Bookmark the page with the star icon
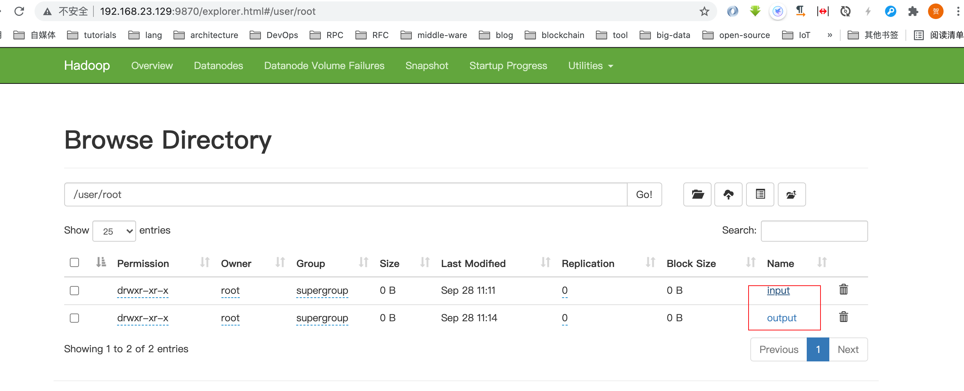 704,11
